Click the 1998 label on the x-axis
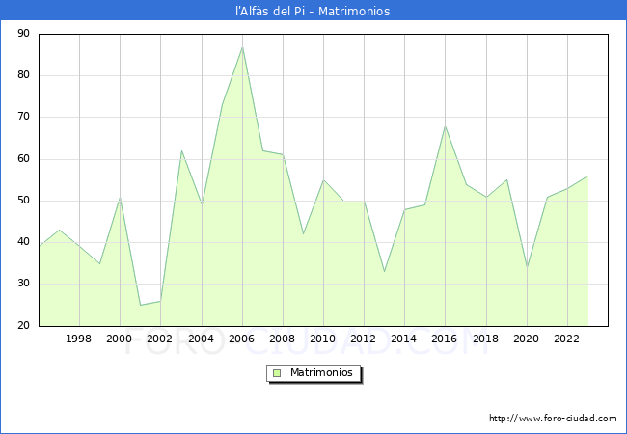The image size is (627, 434). (79, 339)
